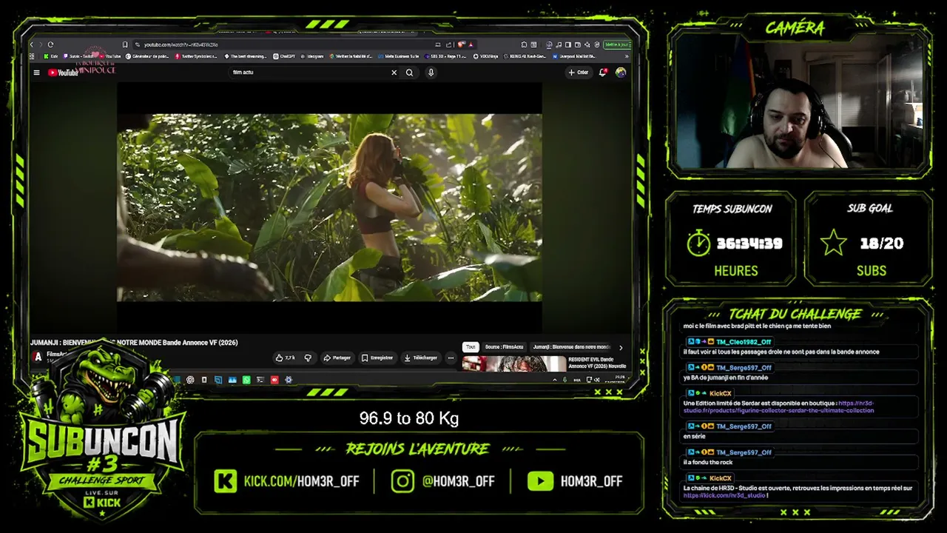Open the "RESIDENT EVIL Bande Annonce VF (2026)" title
Viewport: 947px width, 533px height.
tap(597, 363)
